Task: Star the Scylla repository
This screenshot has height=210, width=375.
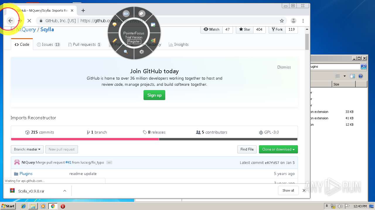Action: coord(245,29)
